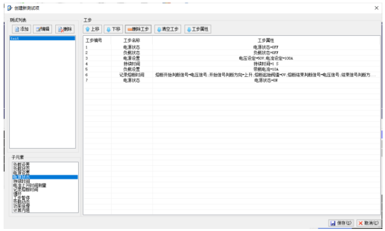Image resolution: width=385 pixels, height=231 pixels.
Task: Select step 3 电源设置 row
Action: point(131,59)
